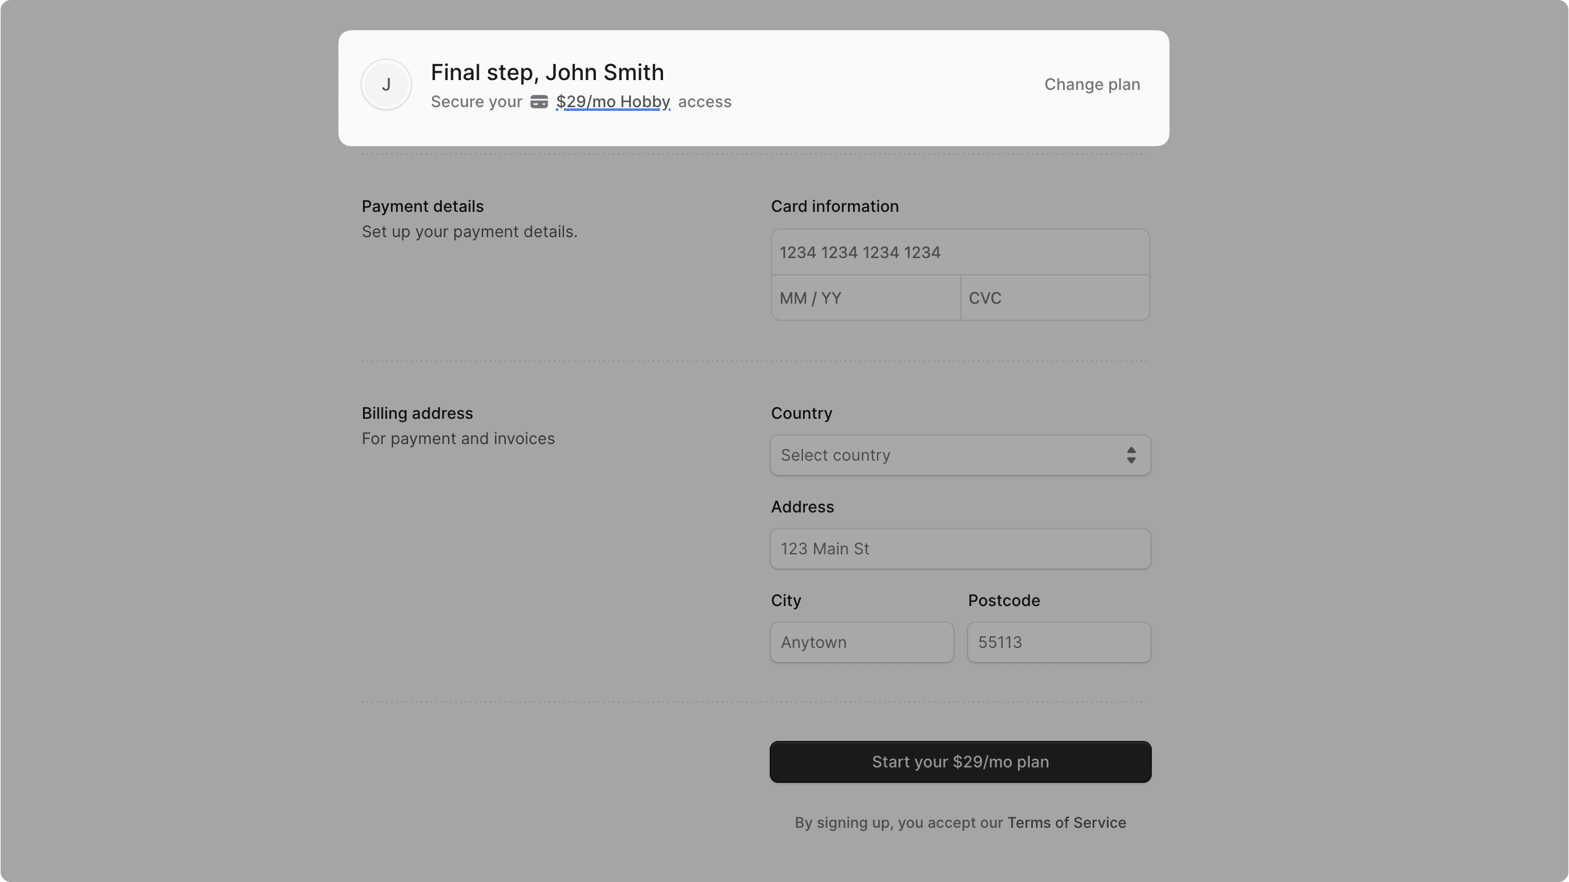Open the $29/mo Hobby plan link
The height and width of the screenshot is (882, 1569).
[x=613, y=102]
